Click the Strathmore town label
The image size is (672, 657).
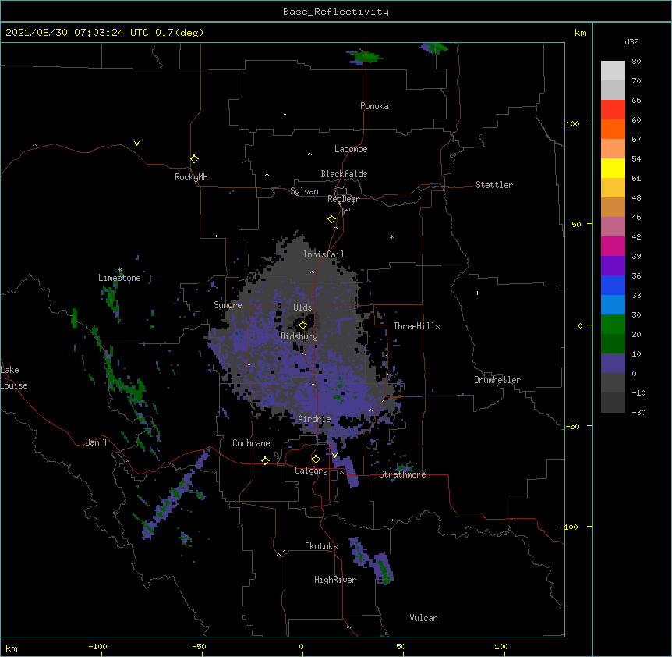402,474
